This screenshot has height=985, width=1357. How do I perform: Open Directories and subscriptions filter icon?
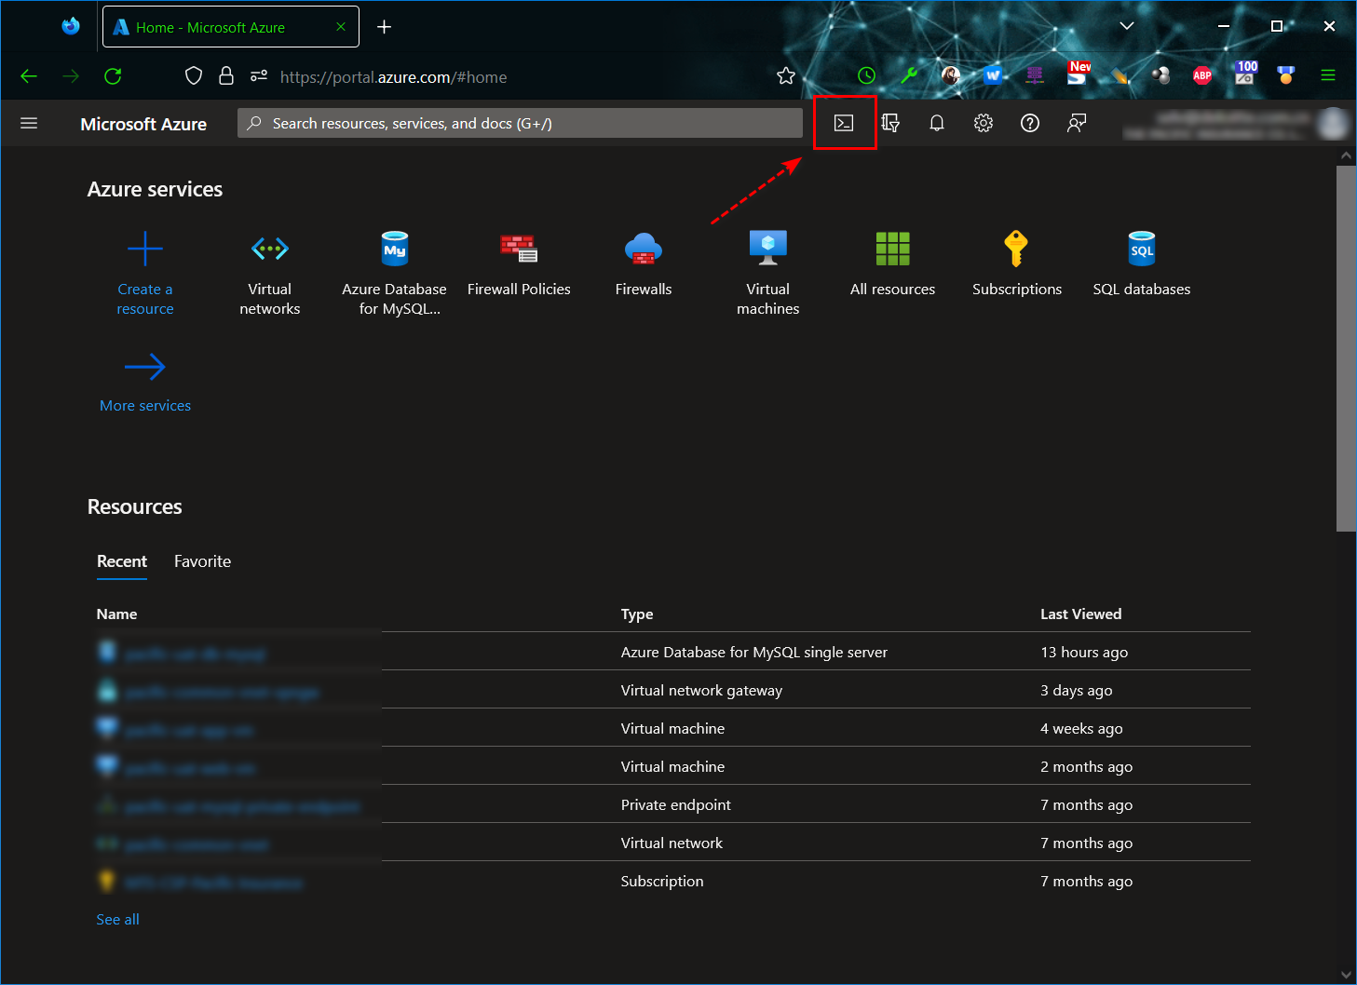890,123
